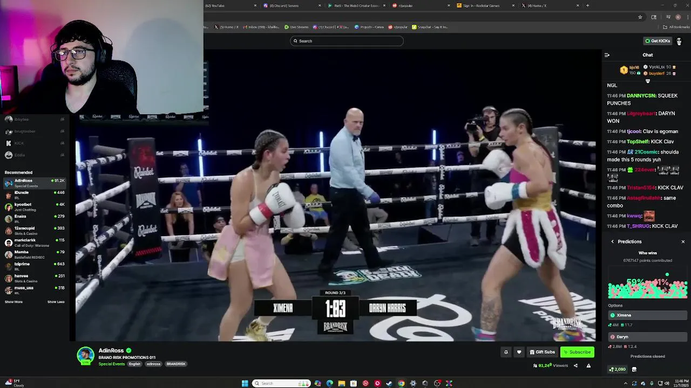Click chat username T_SHRUG
691x388 pixels.
point(638,226)
